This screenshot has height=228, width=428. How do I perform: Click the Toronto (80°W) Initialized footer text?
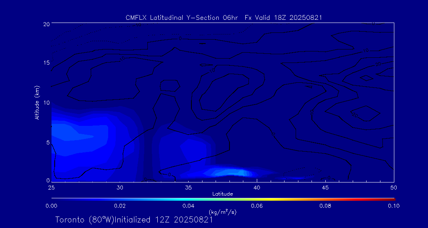pyautogui.click(x=134, y=220)
